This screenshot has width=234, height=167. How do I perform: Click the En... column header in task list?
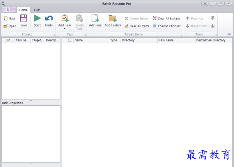tap(10, 40)
